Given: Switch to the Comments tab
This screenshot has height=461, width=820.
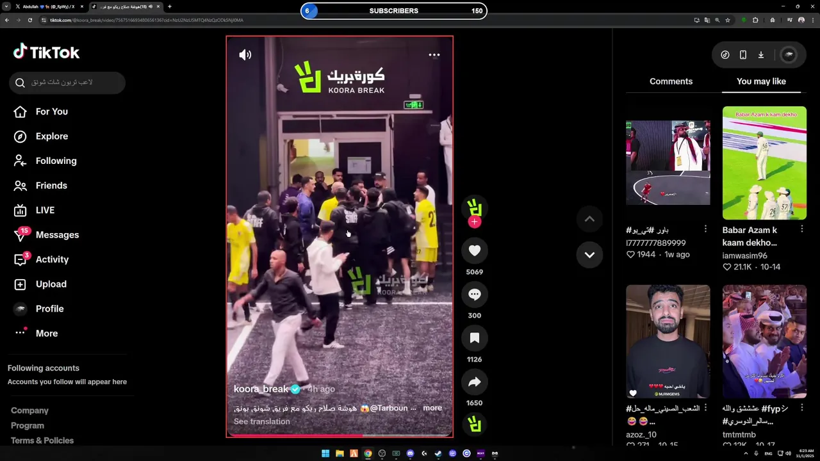Looking at the screenshot, I should point(671,81).
